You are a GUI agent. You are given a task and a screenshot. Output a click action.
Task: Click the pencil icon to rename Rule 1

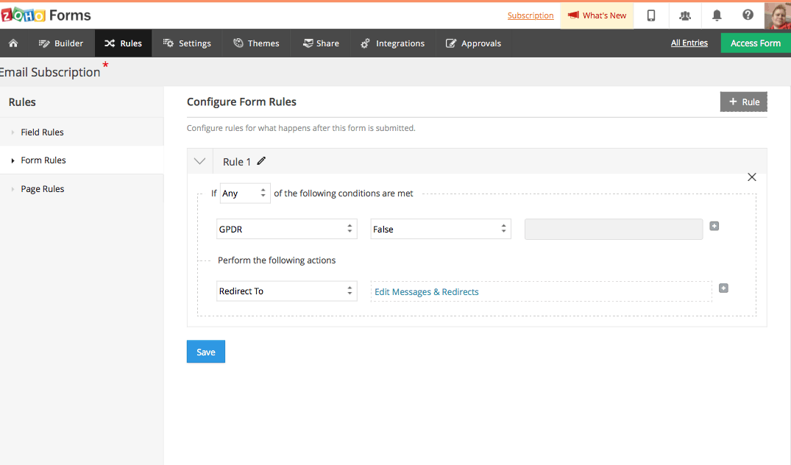click(x=261, y=161)
